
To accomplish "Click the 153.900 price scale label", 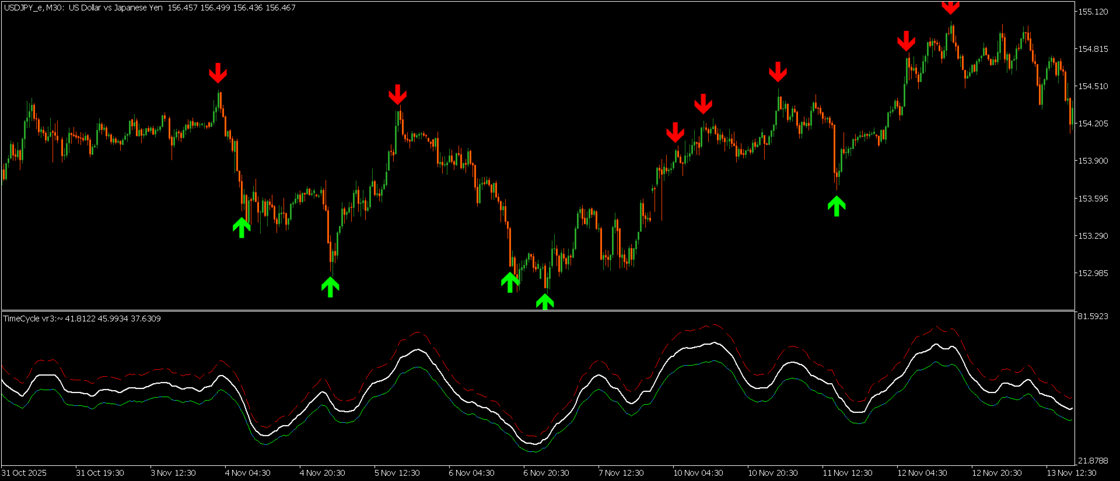I will (1093, 161).
